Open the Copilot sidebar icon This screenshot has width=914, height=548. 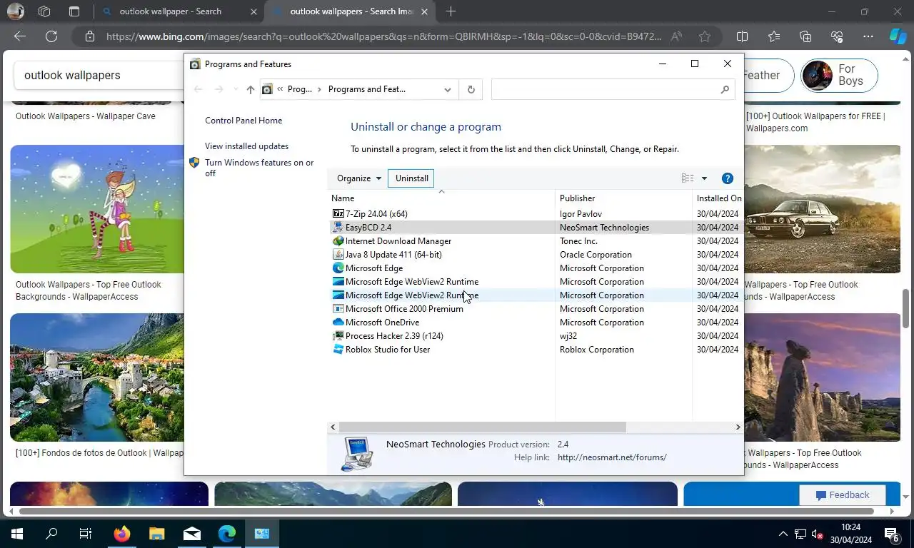point(898,36)
